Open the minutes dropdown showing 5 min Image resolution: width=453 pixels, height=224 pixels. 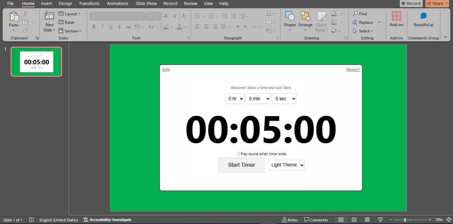(258, 99)
